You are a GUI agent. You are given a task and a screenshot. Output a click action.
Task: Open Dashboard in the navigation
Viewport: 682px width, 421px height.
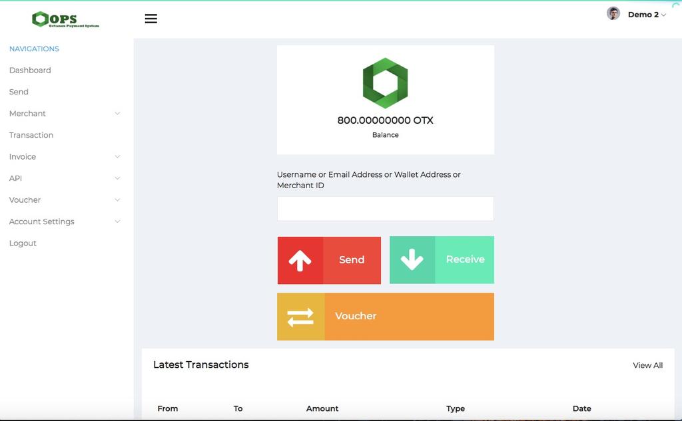[30, 70]
